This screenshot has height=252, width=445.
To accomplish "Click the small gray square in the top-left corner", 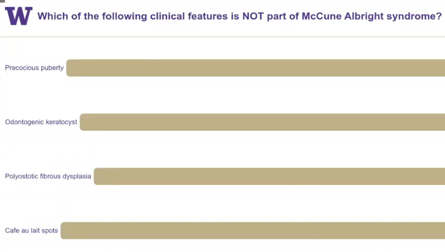I will [2, 1].
